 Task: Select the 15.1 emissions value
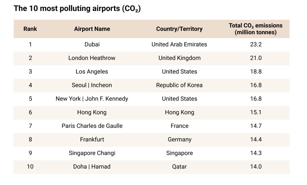click(x=256, y=112)
